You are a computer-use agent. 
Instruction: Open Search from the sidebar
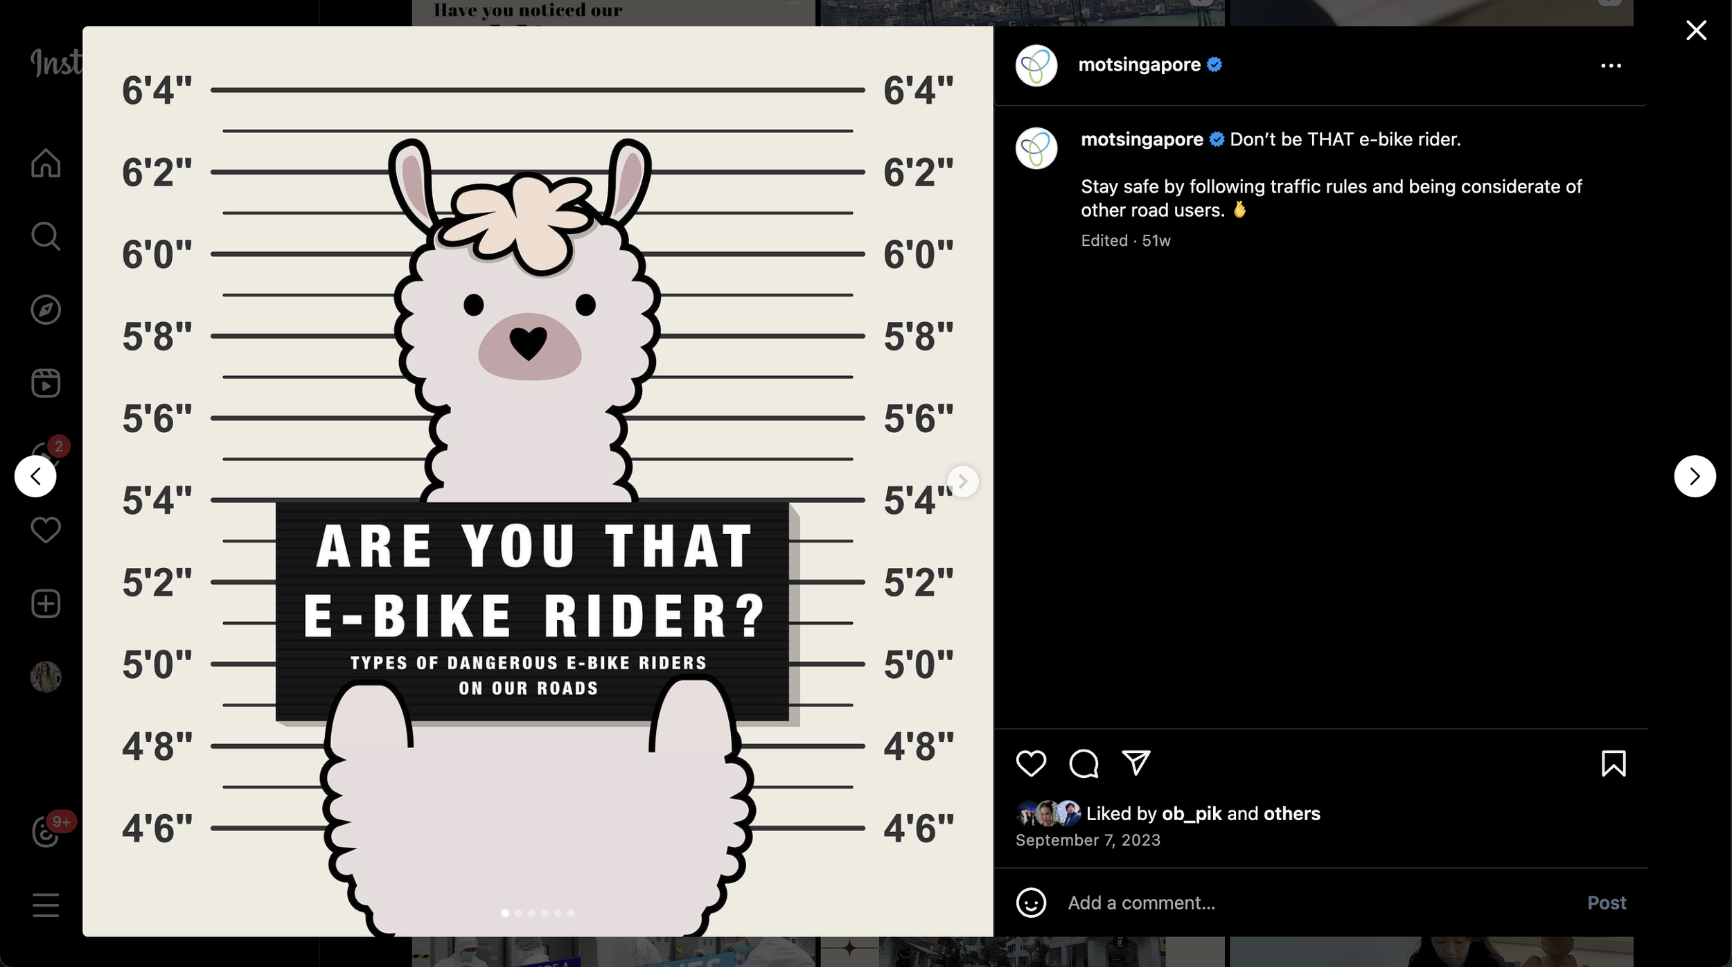tap(46, 236)
